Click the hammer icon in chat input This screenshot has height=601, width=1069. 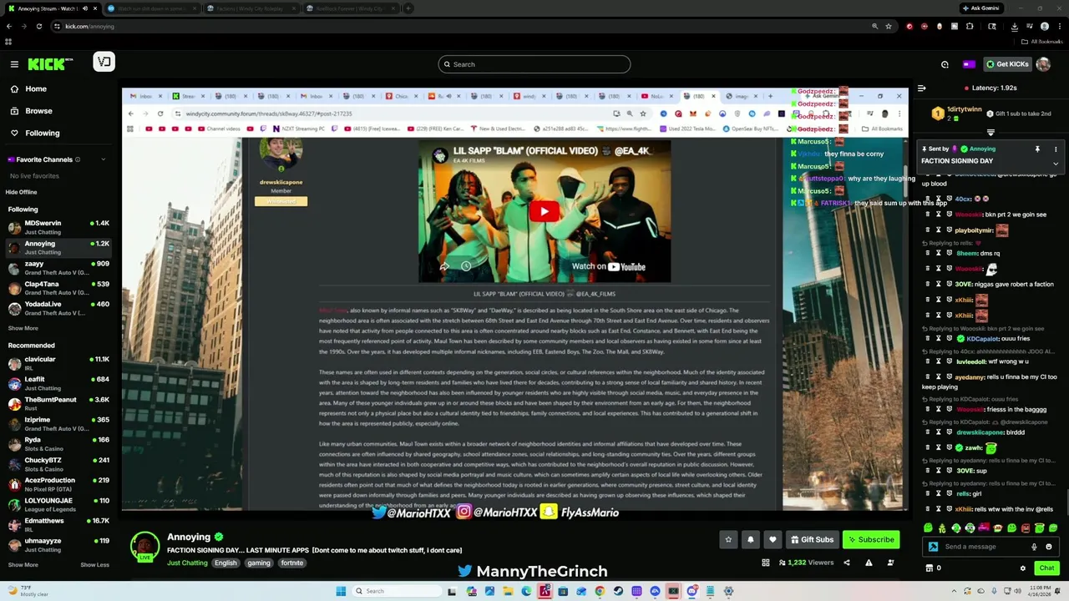tap(933, 547)
